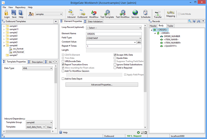Uncheck Escape XML Data
This screenshot has height=139, width=207.
tap(115, 55)
